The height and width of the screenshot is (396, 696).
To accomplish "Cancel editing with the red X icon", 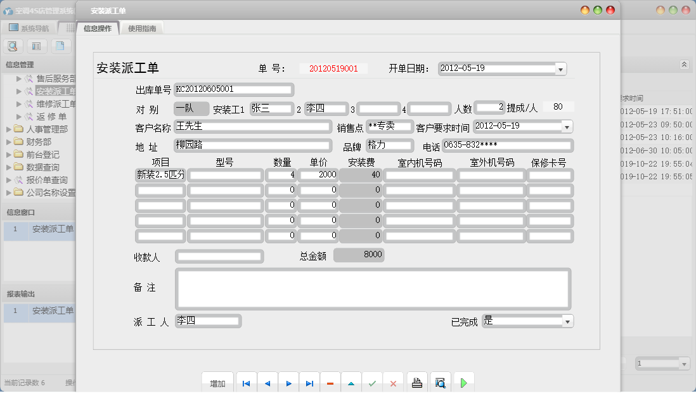I will [x=392, y=382].
